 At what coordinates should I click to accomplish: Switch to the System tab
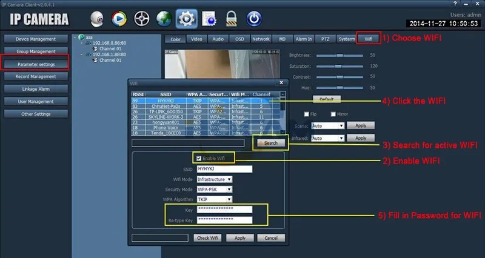[x=346, y=39]
